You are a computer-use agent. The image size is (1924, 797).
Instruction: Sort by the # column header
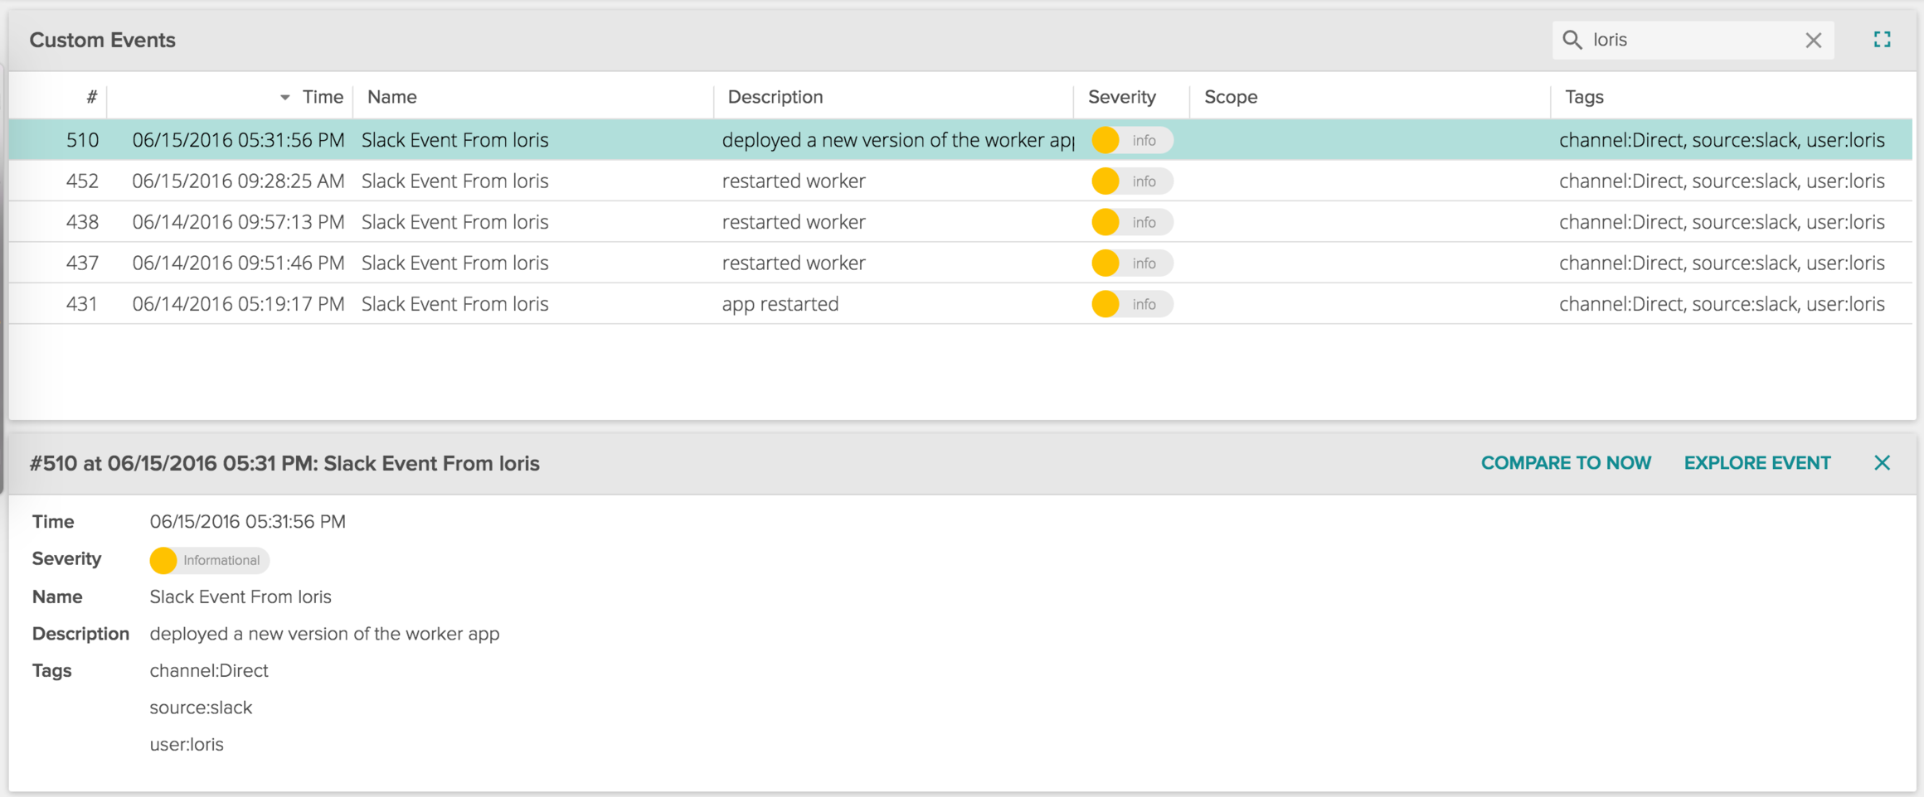point(91,97)
